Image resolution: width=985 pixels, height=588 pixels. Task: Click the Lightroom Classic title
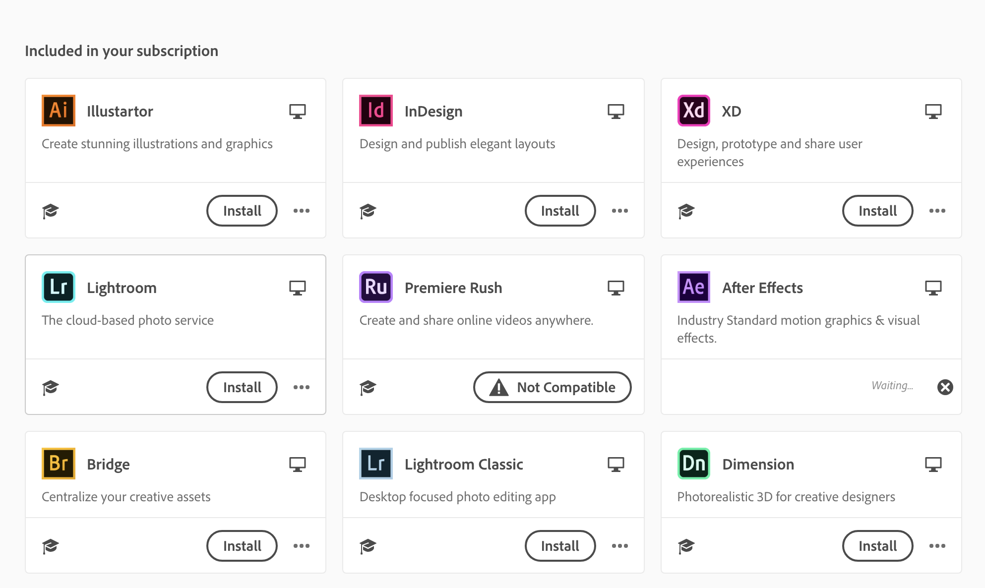tap(464, 465)
